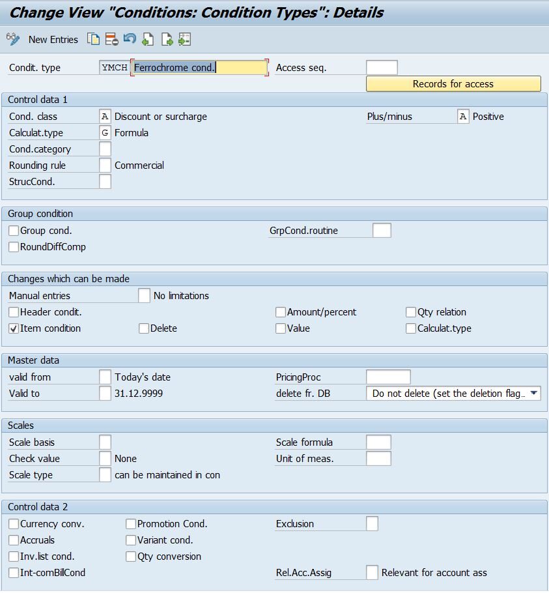The image size is (549, 593).
Task: Uncheck the Item condition checkbox
Action: (x=14, y=328)
